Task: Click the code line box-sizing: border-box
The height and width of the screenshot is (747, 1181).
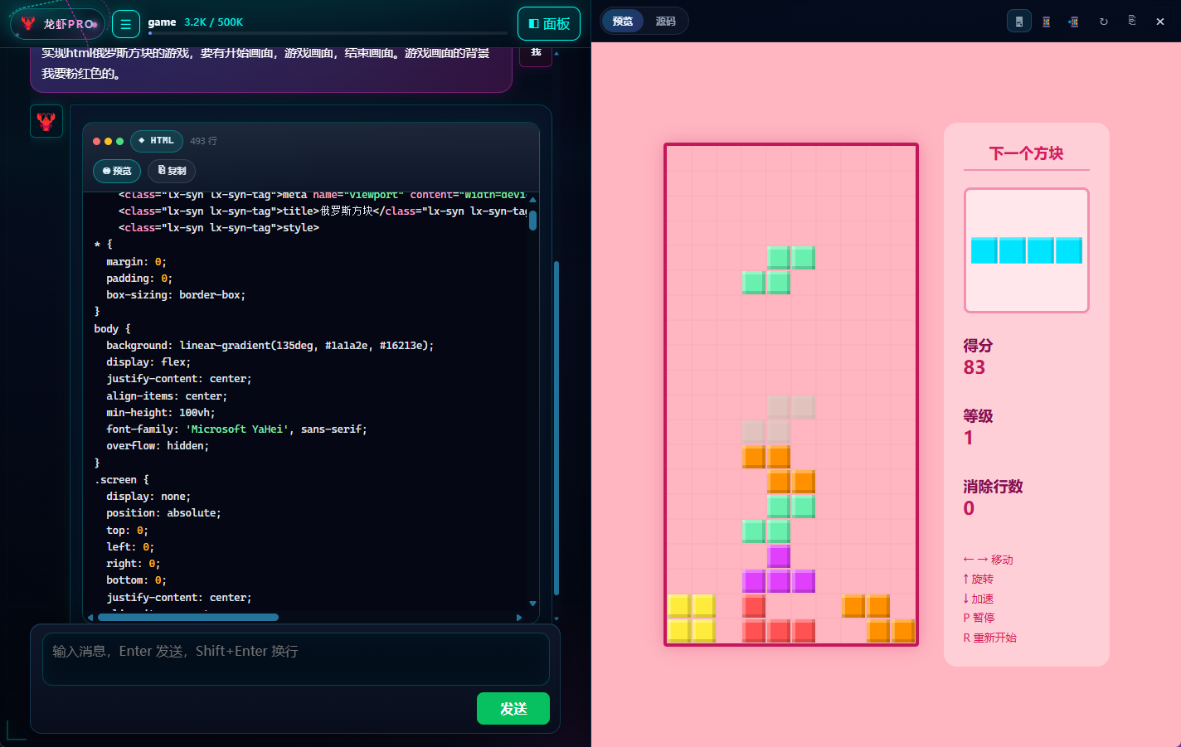Action: [x=176, y=295]
